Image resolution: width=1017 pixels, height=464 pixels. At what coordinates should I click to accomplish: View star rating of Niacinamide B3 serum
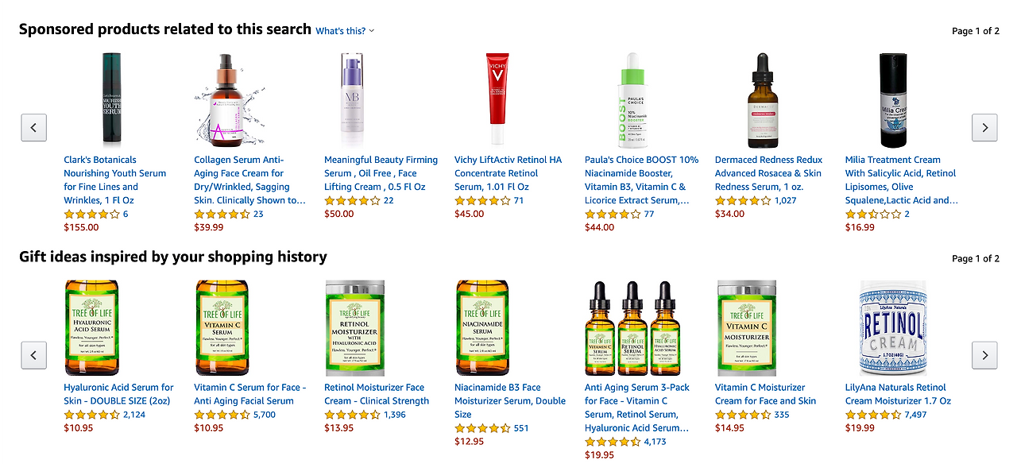click(482, 428)
